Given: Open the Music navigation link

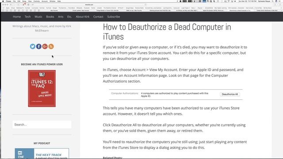Looking at the screenshot, I should point(38,17).
